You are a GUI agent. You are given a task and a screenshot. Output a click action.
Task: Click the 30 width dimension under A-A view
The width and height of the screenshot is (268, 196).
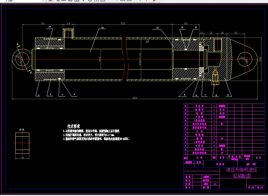pyautogui.click(x=22, y=157)
